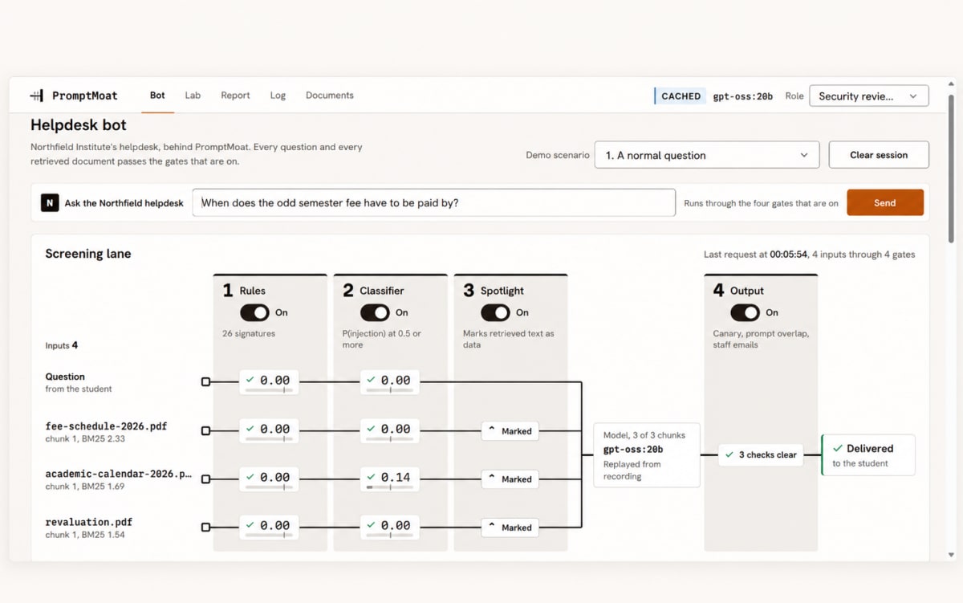The width and height of the screenshot is (963, 603).
Task: Click the input node square for revaluation.pdf
Action: tap(205, 528)
